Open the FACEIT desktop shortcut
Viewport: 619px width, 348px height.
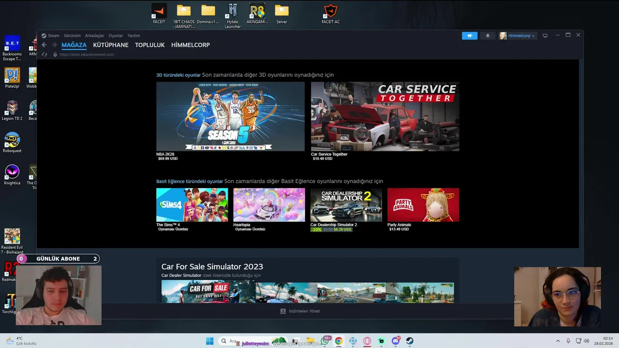click(x=159, y=14)
